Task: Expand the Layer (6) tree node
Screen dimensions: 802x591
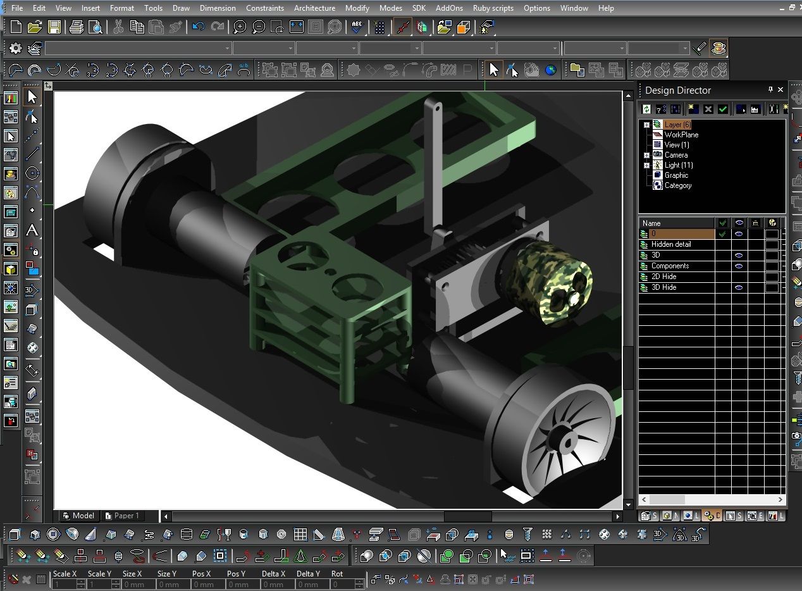Action: 646,125
